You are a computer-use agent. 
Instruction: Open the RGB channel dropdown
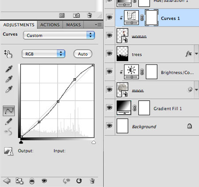43,54
